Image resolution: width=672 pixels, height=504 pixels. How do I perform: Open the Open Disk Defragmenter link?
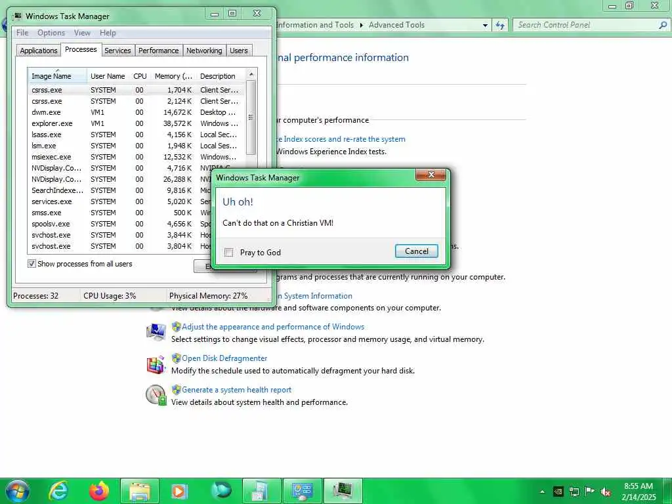224,358
